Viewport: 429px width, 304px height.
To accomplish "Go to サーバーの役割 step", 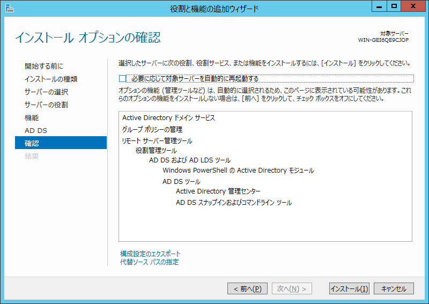I will [46, 105].
